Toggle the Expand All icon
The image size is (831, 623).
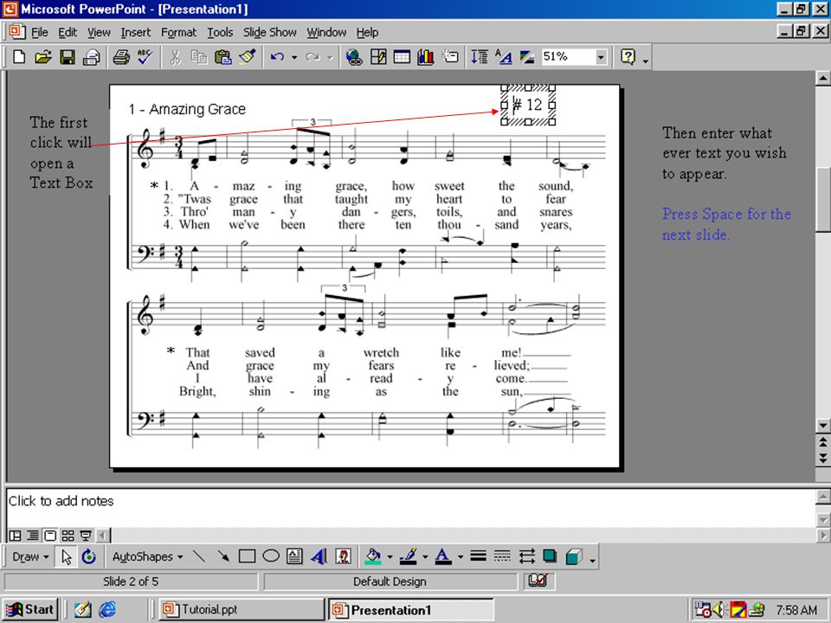pyautogui.click(x=479, y=57)
